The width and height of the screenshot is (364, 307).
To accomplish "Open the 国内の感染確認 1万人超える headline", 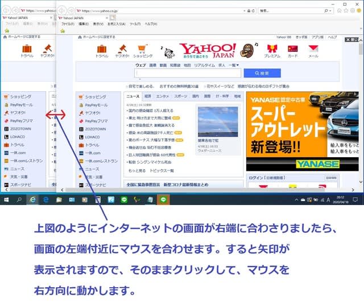I will pyautogui.click(x=151, y=110).
